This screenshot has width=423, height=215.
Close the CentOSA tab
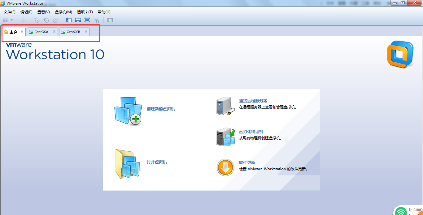coord(54,32)
